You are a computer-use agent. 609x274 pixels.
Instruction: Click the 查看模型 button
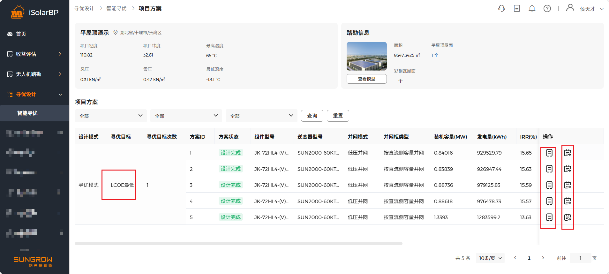click(x=366, y=79)
